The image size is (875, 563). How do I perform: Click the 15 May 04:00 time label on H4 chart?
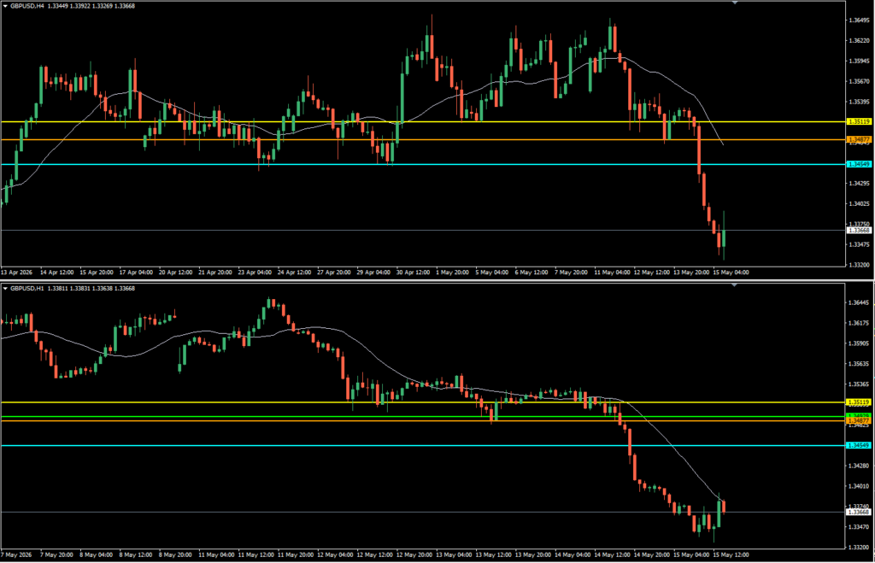pos(731,273)
